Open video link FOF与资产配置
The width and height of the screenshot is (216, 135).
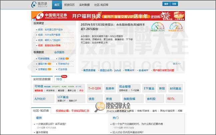[x=49, y=35]
